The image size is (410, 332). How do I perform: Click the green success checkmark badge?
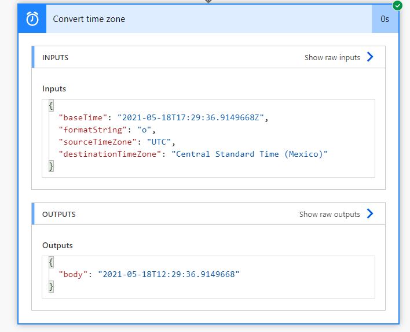397,5
